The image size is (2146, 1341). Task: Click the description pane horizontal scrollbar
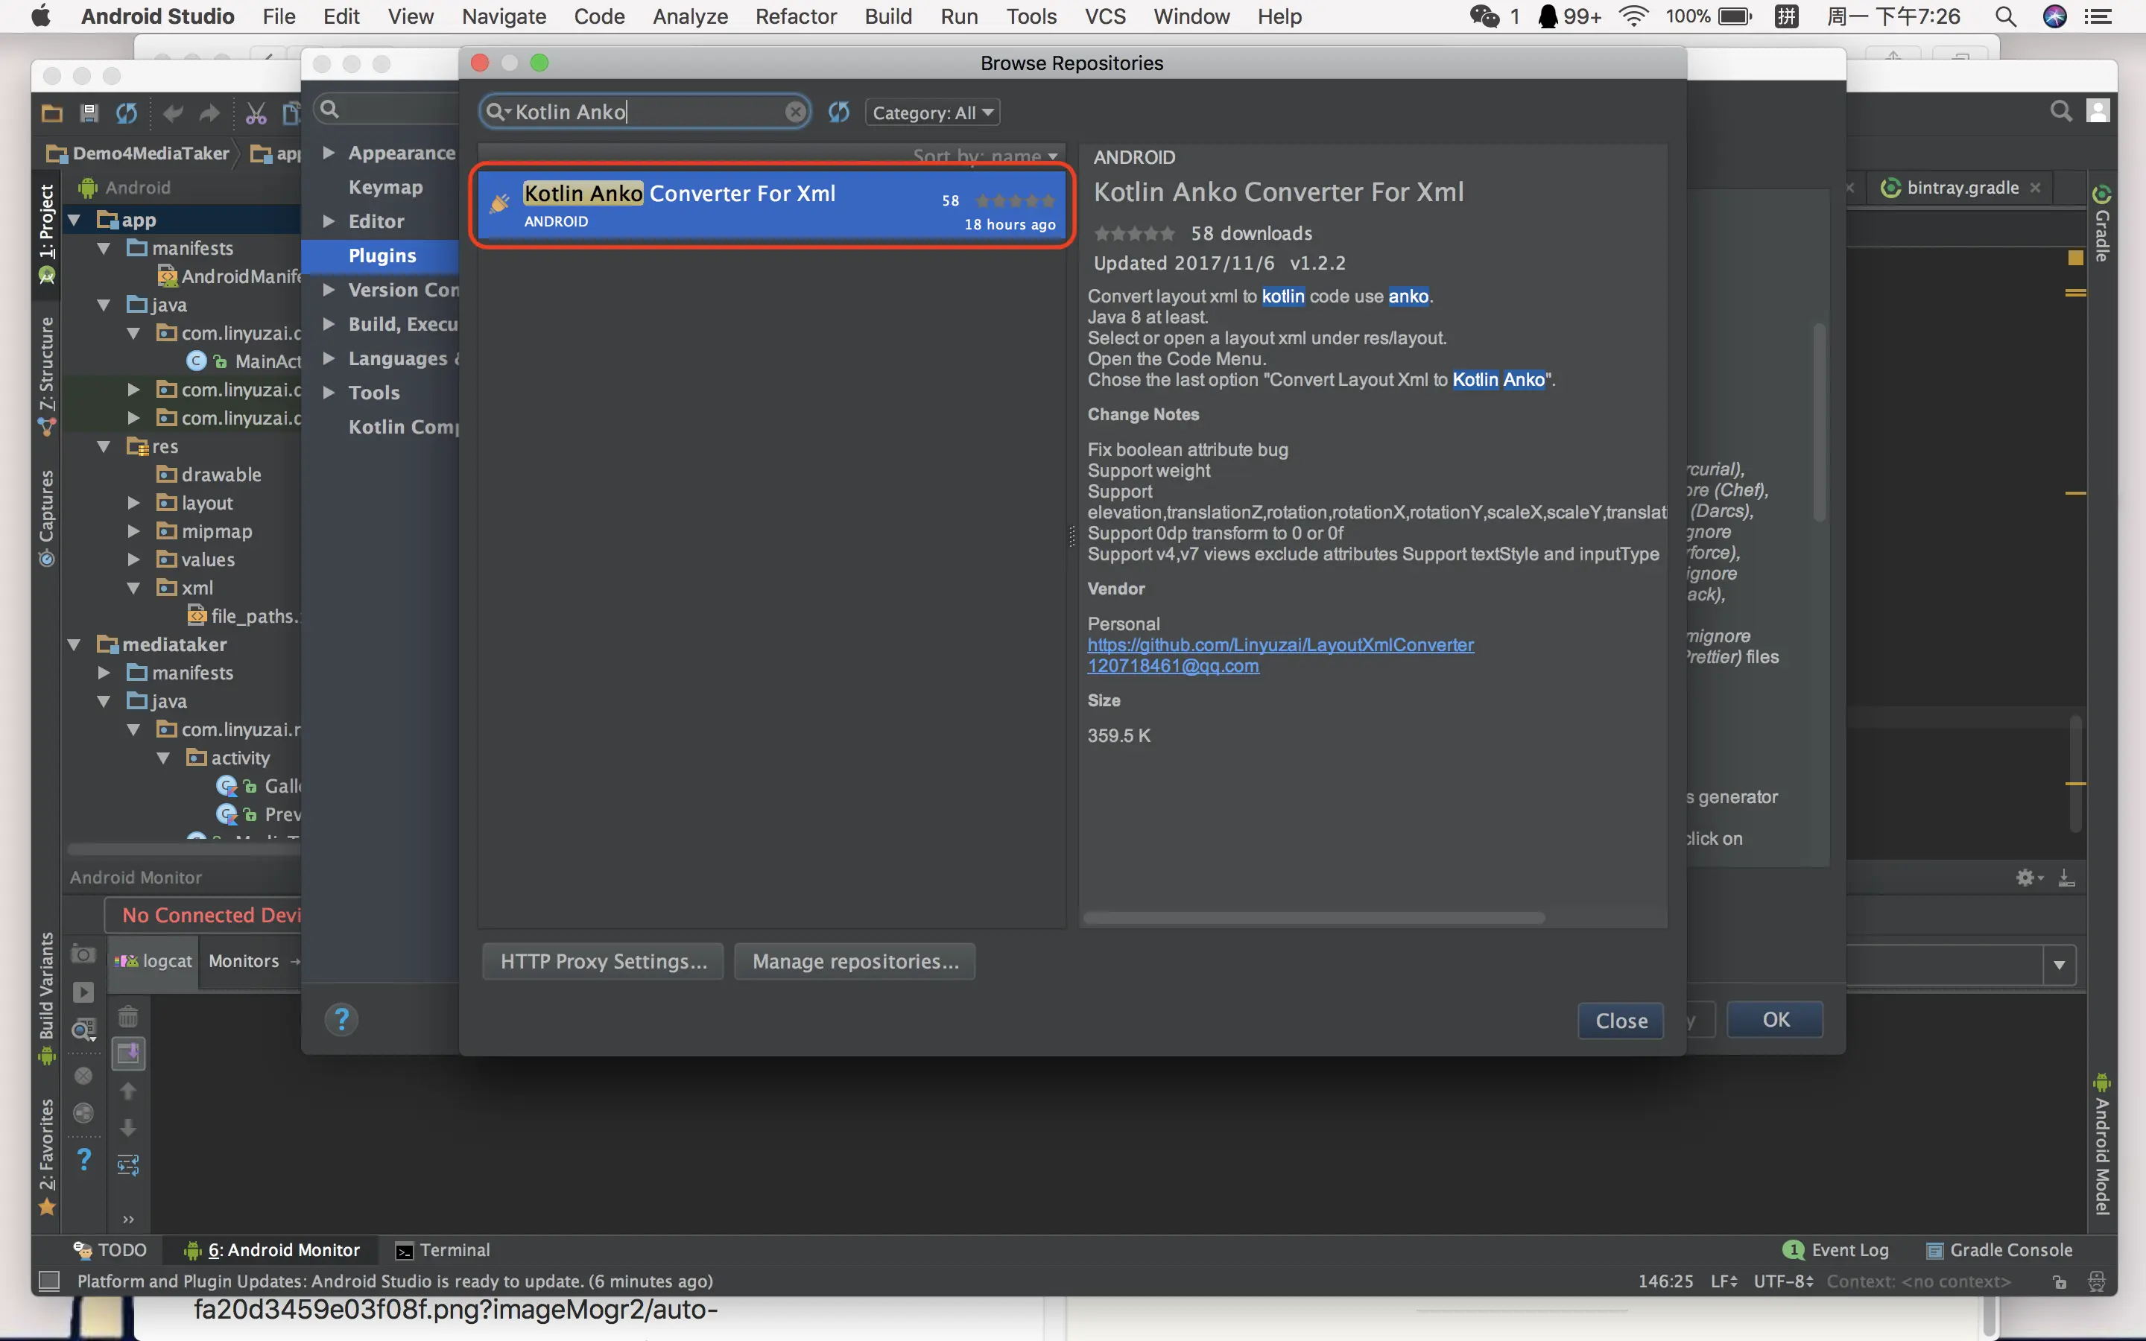pyautogui.click(x=1314, y=918)
